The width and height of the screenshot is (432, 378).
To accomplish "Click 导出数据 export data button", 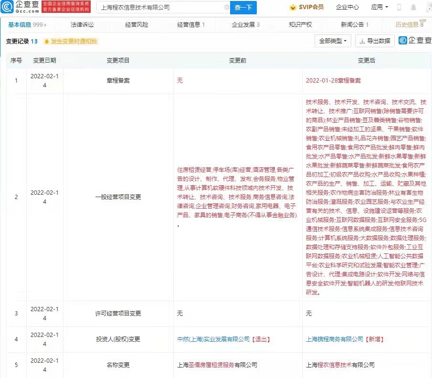I will pos(375,41).
